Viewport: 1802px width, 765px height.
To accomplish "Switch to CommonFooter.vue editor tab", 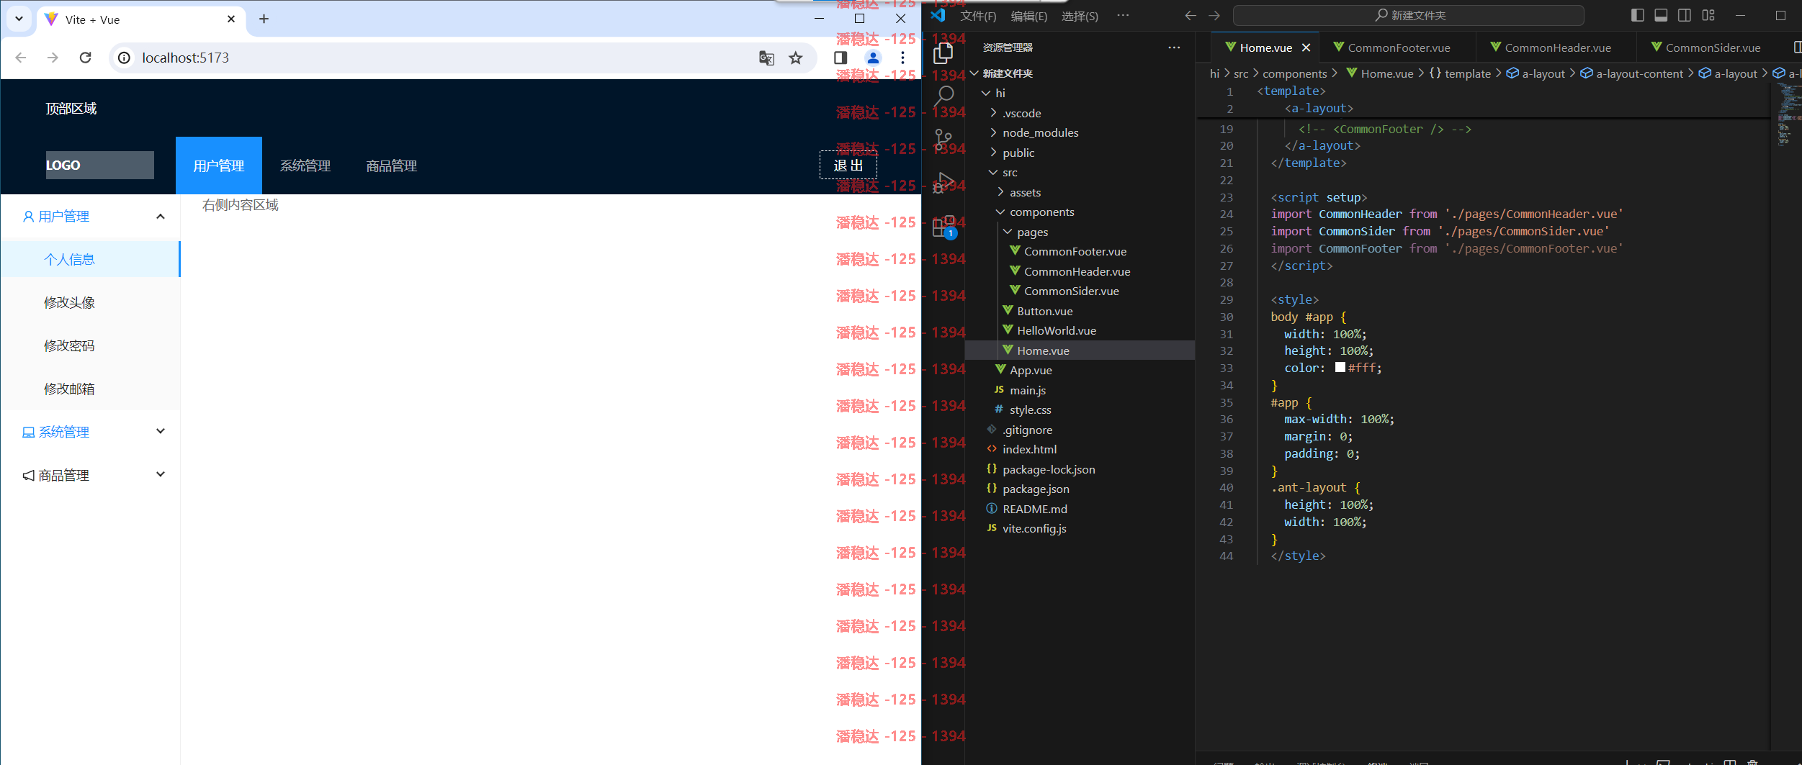I will click(x=1398, y=47).
